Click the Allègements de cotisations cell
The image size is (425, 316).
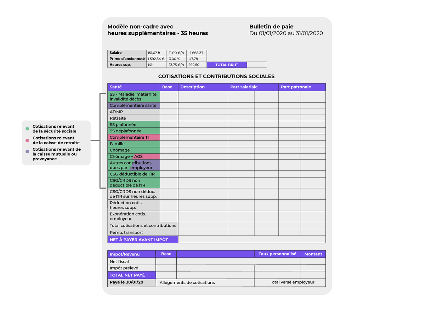pyautogui.click(x=205, y=282)
